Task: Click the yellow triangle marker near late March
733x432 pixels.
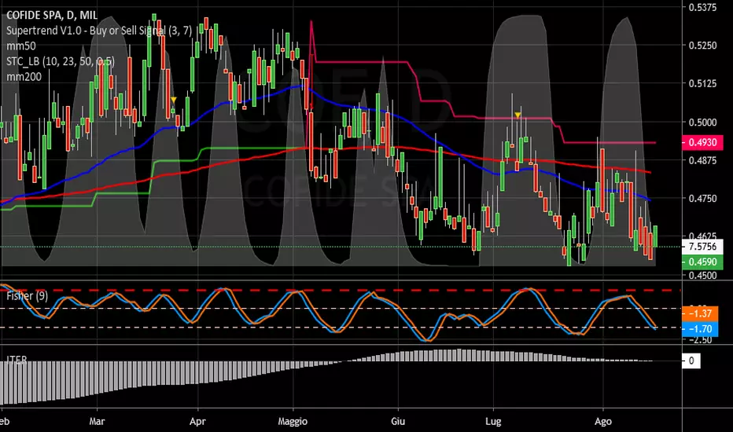Action: [x=173, y=100]
